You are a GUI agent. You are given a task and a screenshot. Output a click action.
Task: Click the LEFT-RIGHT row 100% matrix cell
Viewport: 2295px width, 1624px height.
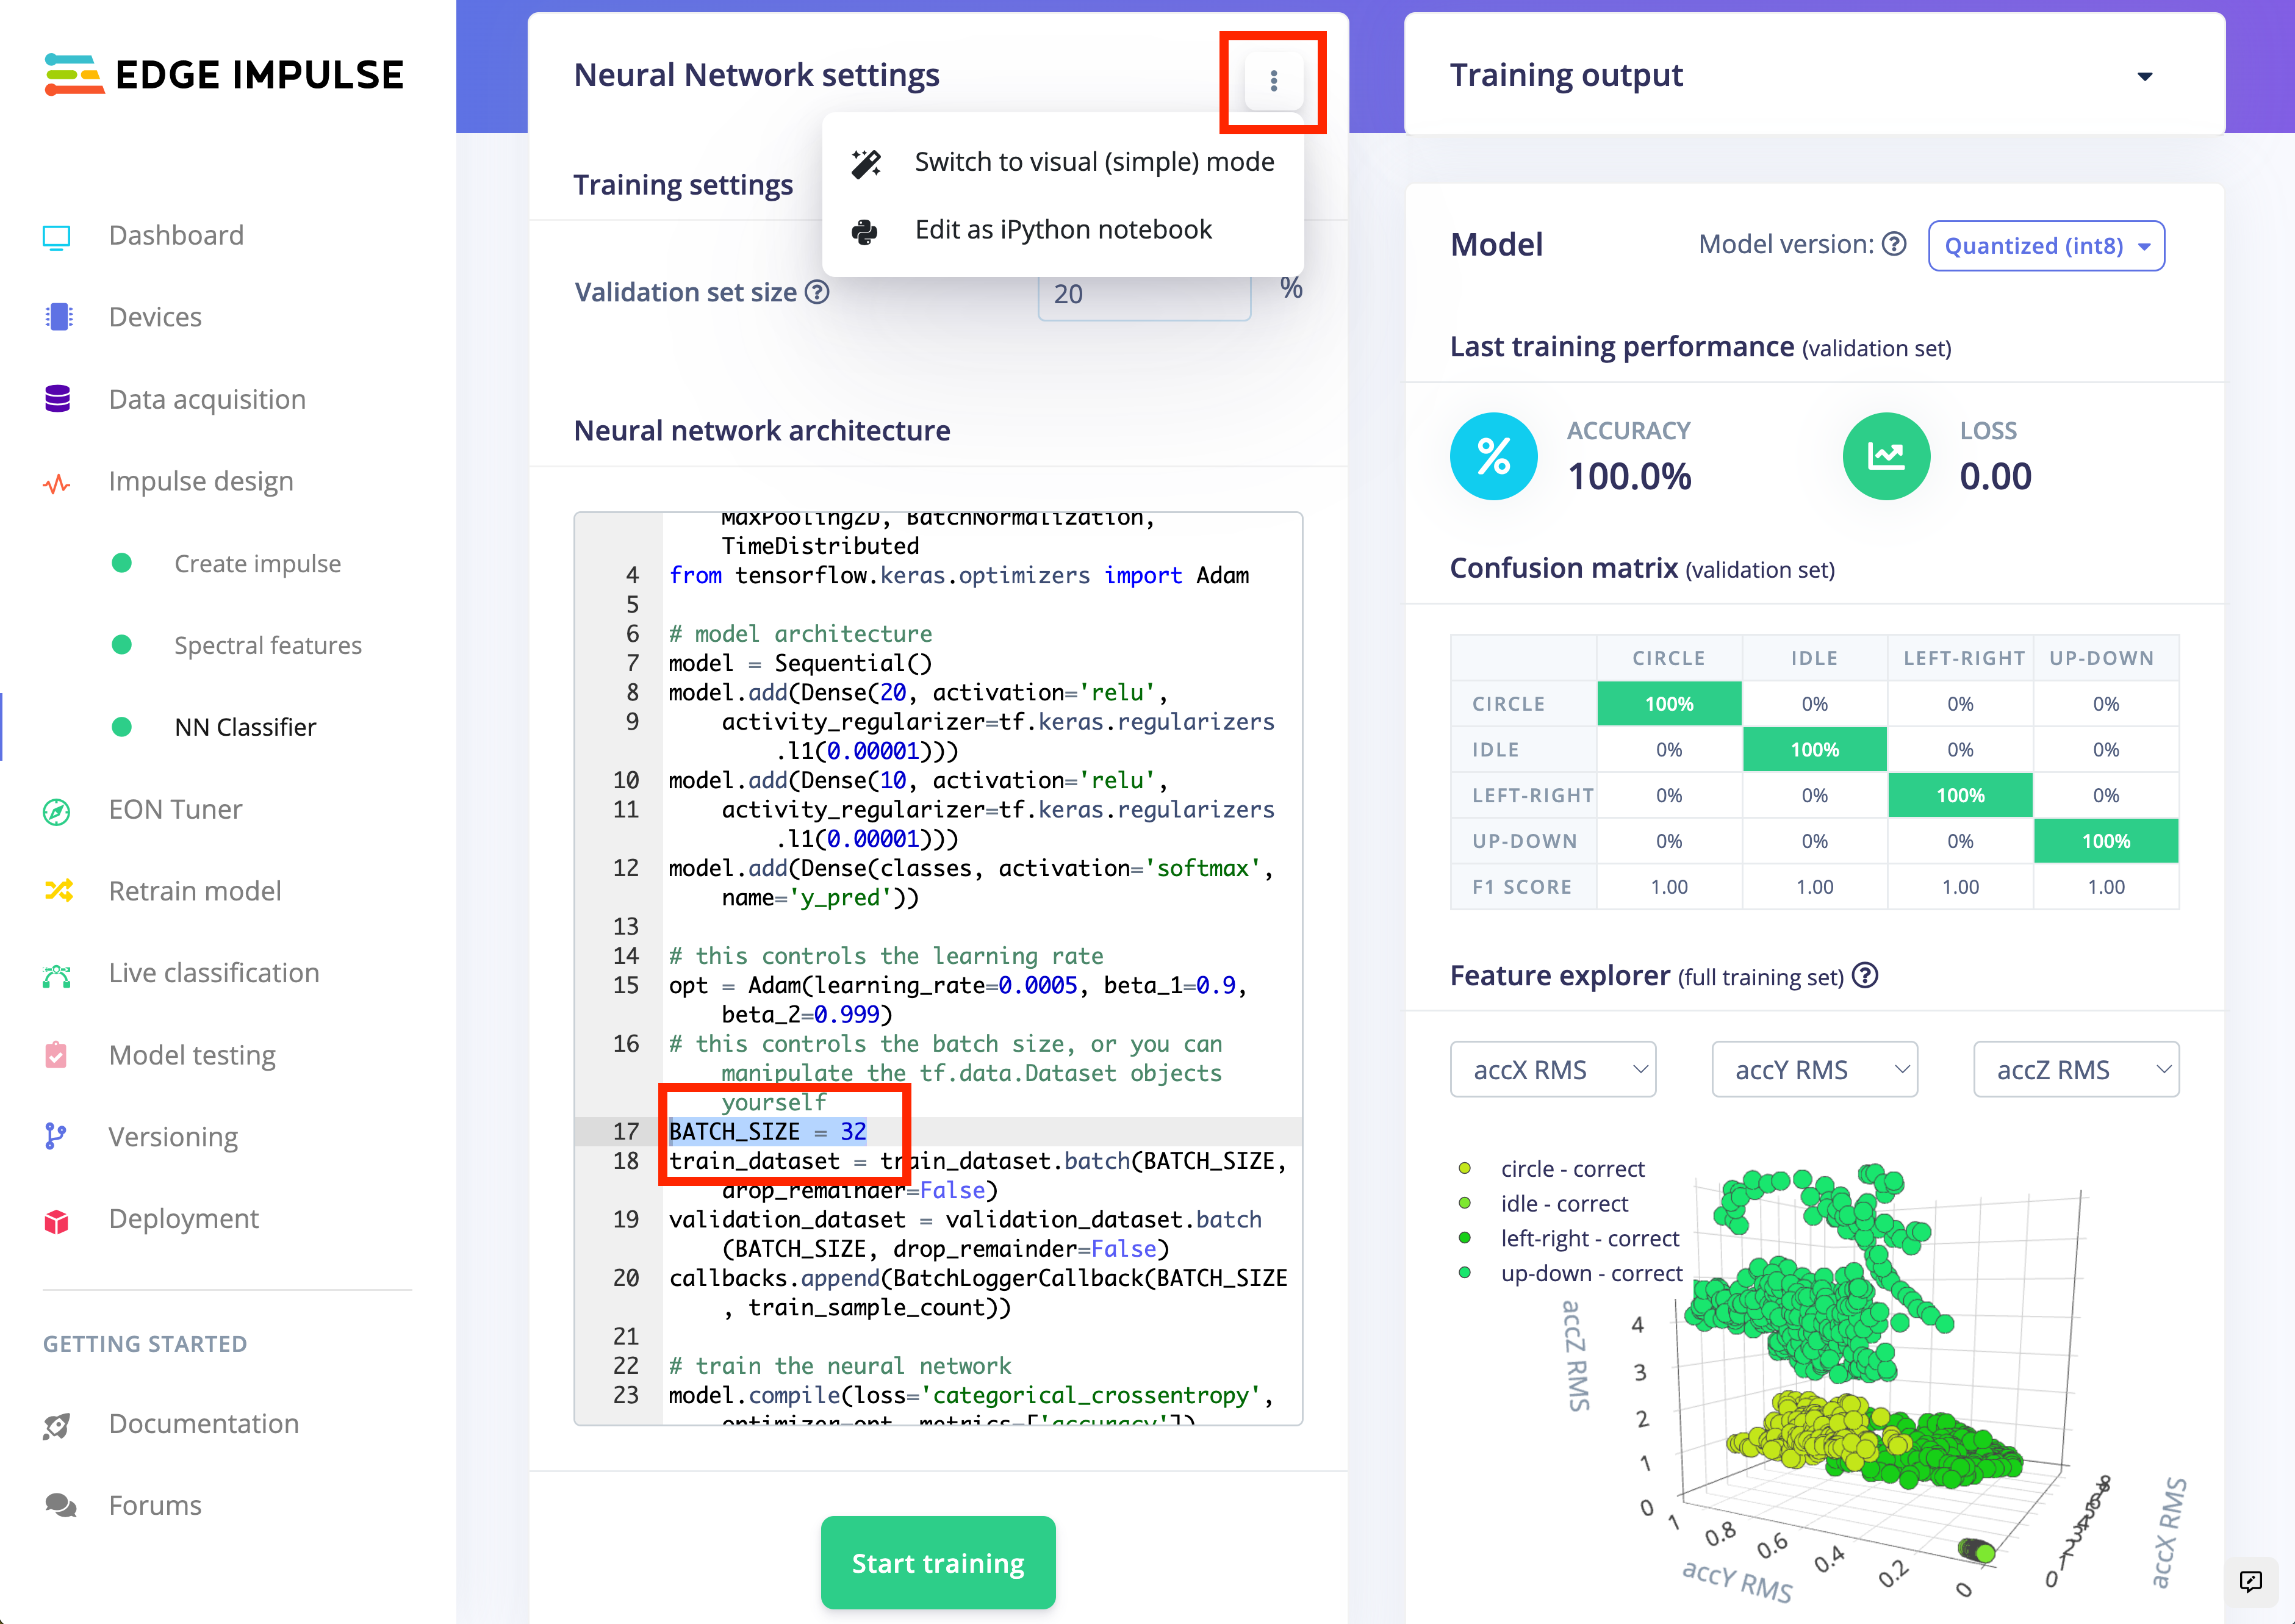pos(1960,796)
